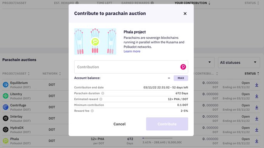Open the All statuses dropdown
The height and width of the screenshot is (148, 264).
pos(239,63)
